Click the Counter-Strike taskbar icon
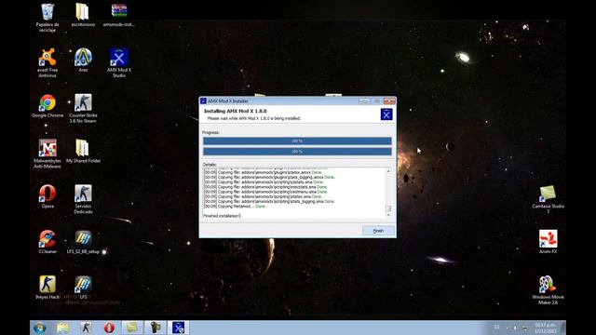The image size is (596, 335). (86, 328)
